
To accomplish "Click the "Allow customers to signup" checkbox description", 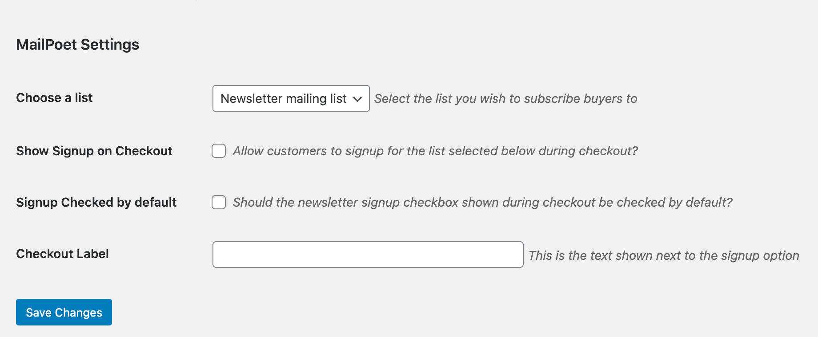I will click(x=435, y=151).
